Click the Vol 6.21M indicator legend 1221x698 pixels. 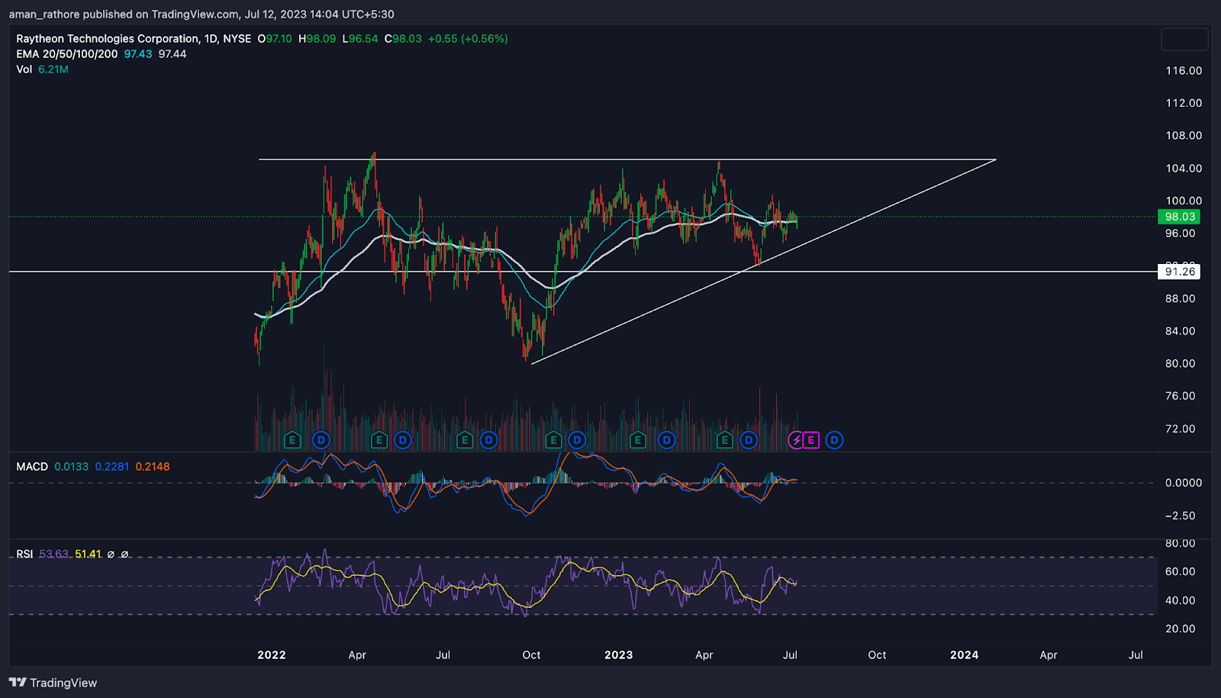pos(42,69)
